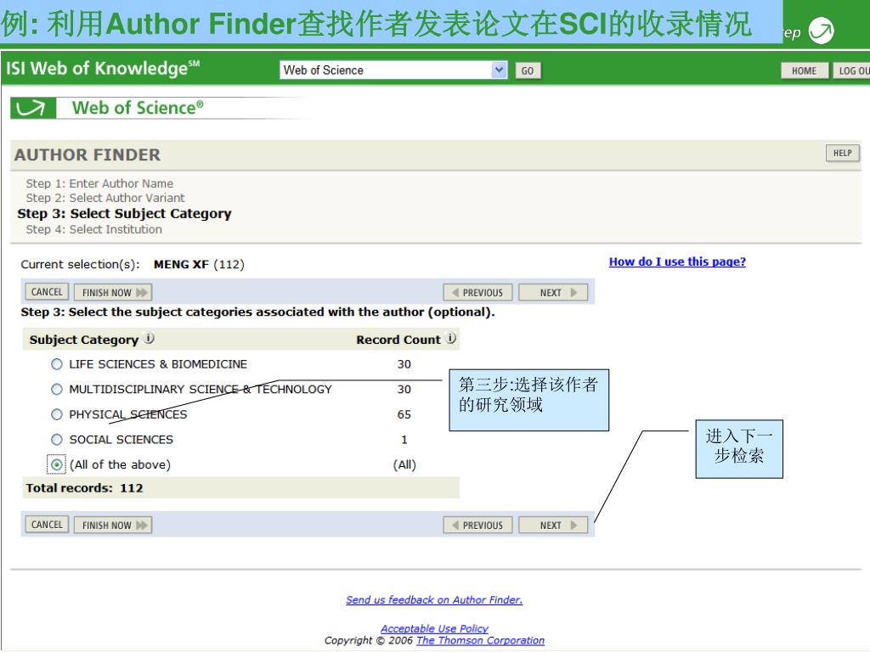This screenshot has width=870, height=652.
Task: Open Acceptable Use Policy link
Action: coord(434,629)
